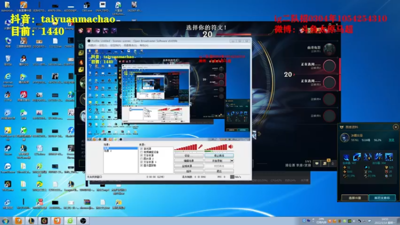Mute the microphone icon in OBS

point(200,146)
